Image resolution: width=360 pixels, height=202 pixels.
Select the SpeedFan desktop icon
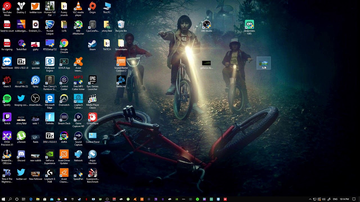(x=78, y=175)
